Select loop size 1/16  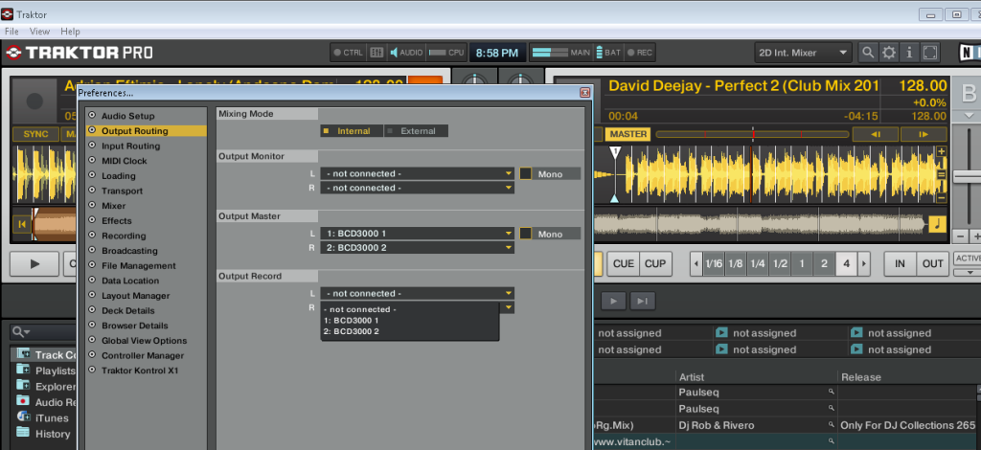coord(713,263)
